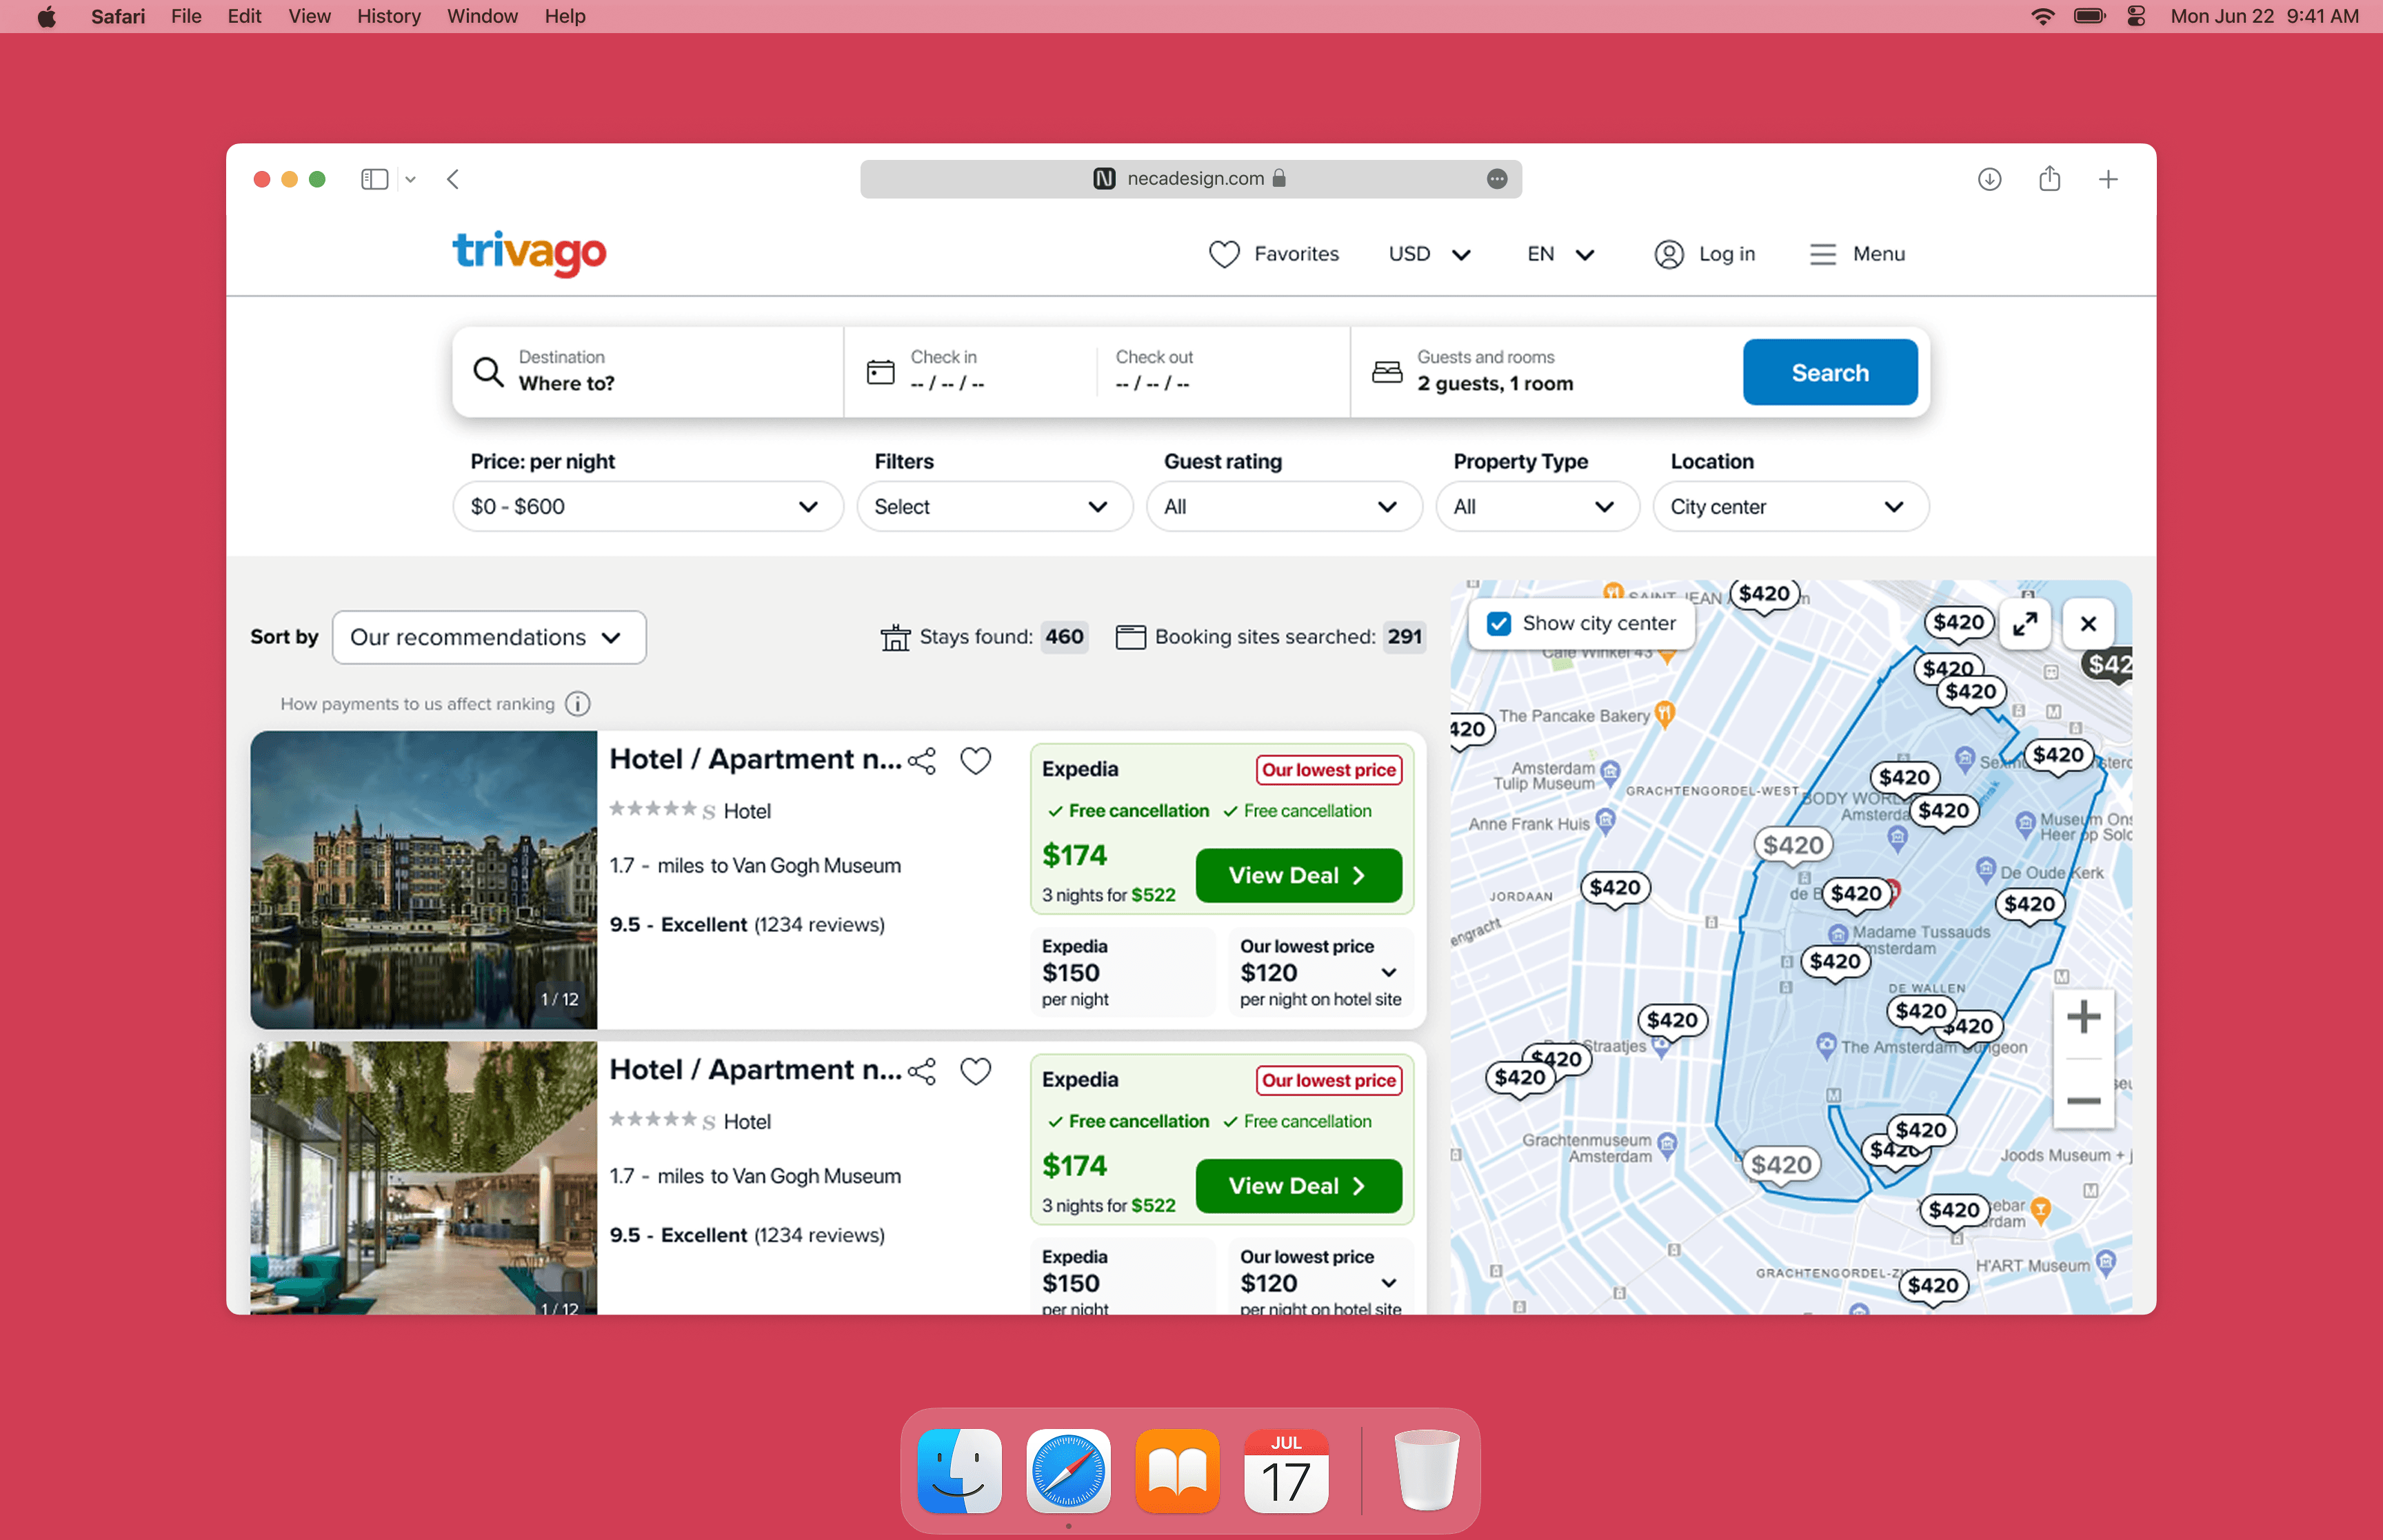
Task: Click the necadesign.com address bar
Action: [1190, 179]
